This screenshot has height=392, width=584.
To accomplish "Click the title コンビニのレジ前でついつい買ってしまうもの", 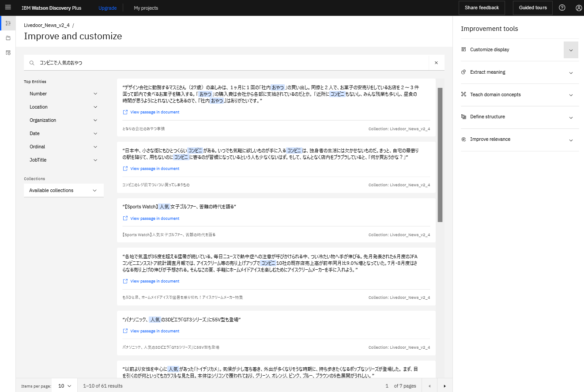I will pos(156,185).
